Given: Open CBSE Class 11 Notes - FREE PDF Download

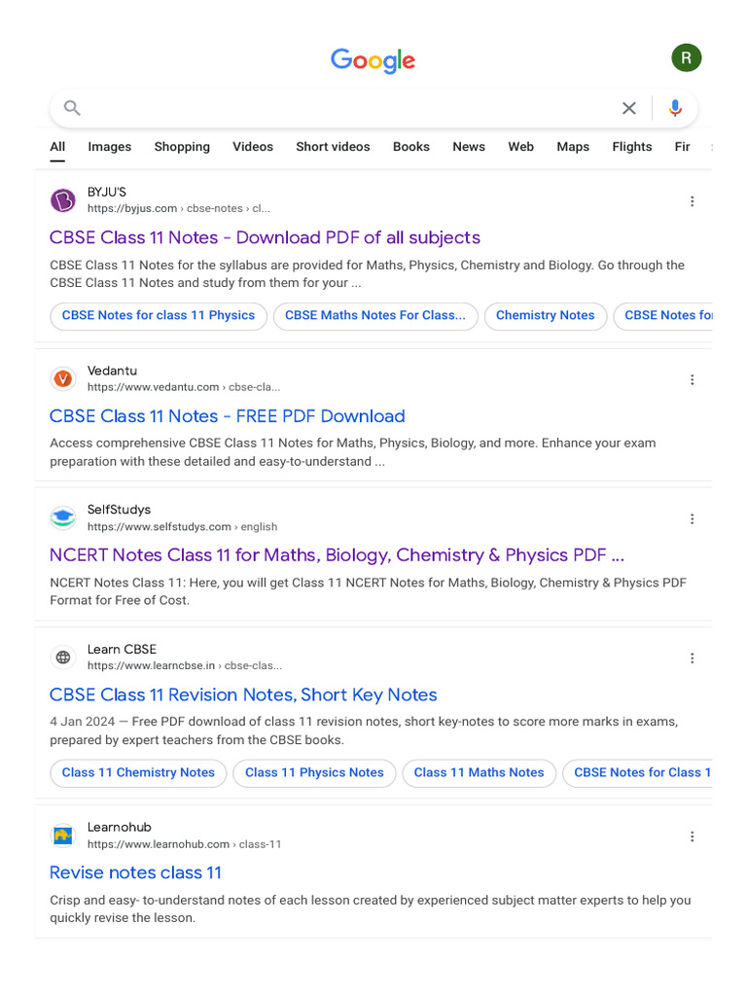Looking at the screenshot, I should pos(227,416).
